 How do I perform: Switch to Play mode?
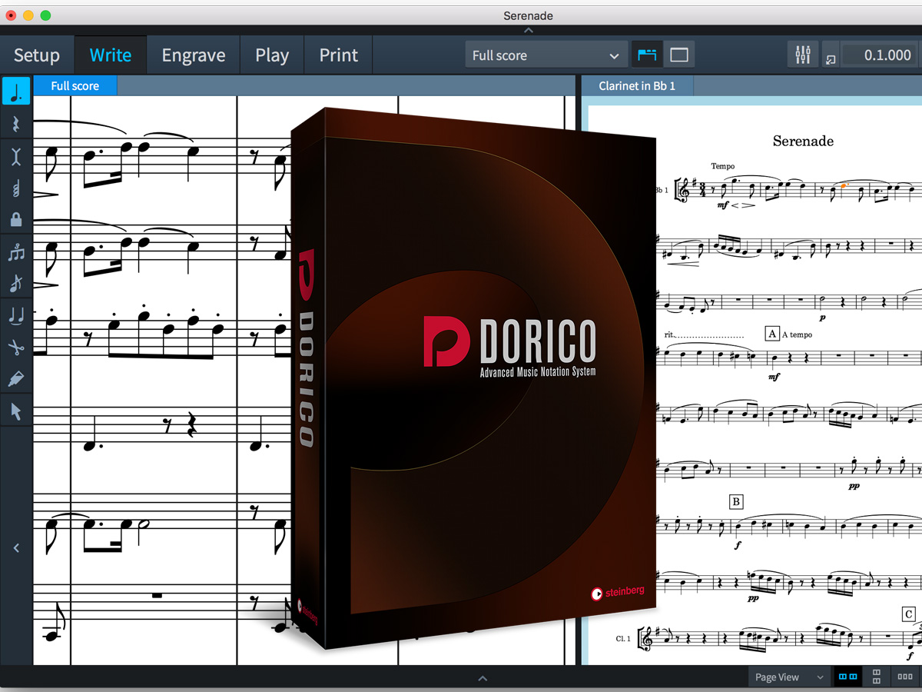[x=272, y=55]
